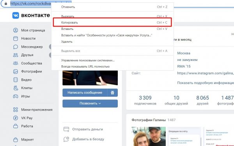The width and height of the screenshot is (234, 146).
Task: Choose Вставить in the context menu
Action: (113, 29)
